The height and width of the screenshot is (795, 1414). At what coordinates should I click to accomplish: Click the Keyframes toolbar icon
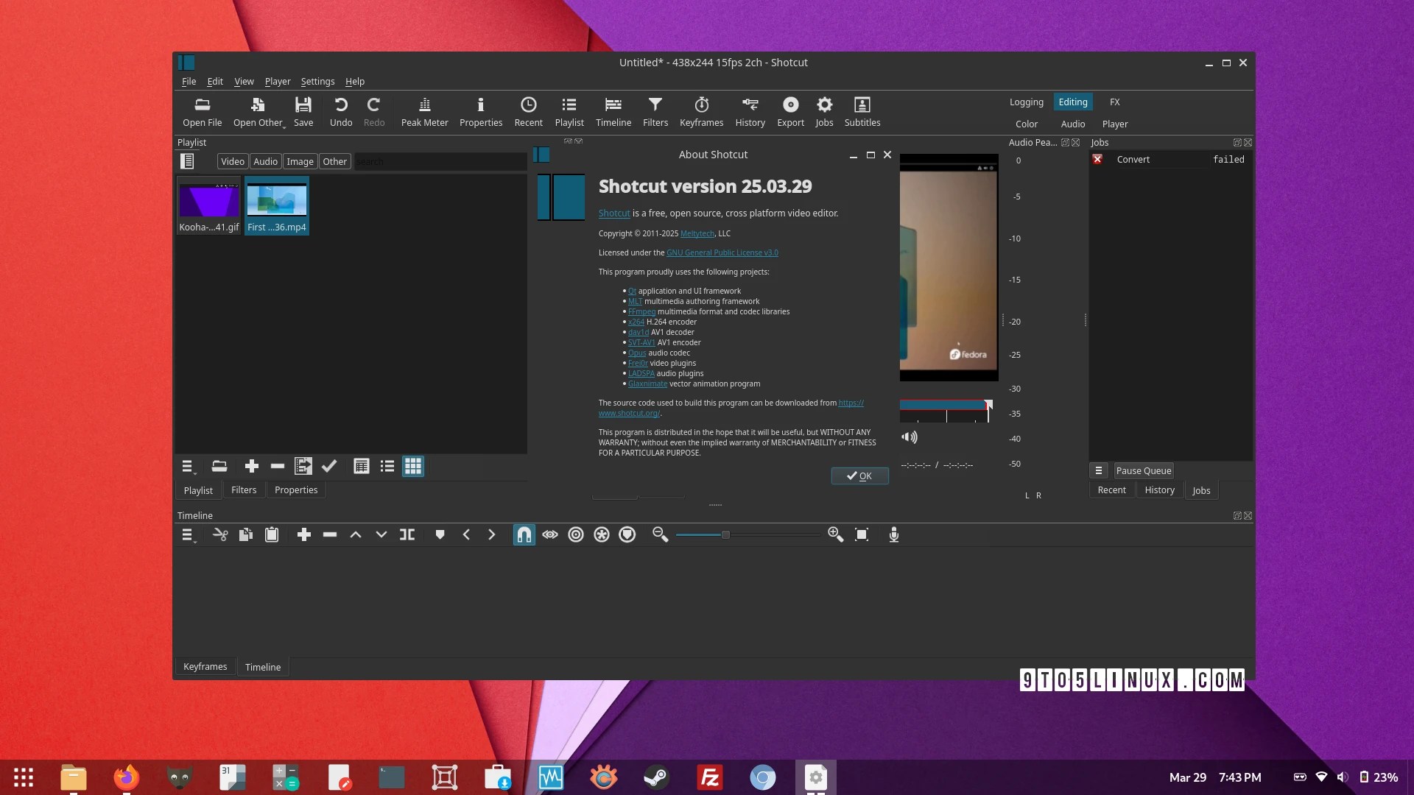(x=701, y=112)
